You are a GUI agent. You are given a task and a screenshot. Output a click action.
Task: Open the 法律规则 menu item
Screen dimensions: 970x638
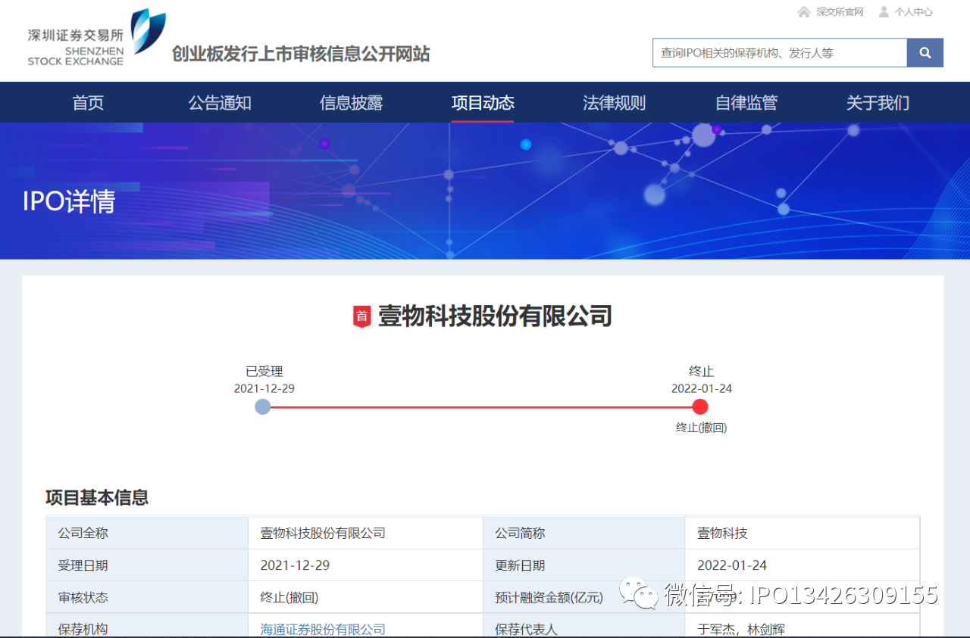pyautogui.click(x=615, y=103)
